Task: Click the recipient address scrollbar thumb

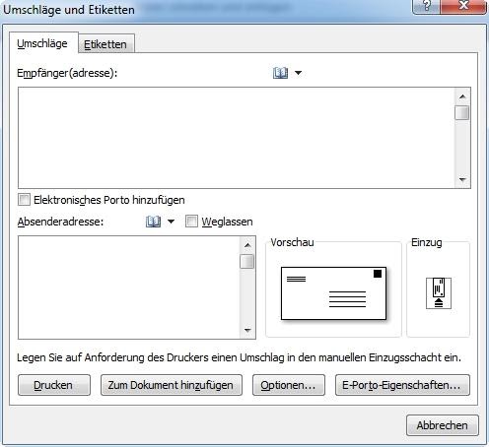Action: 462,113
